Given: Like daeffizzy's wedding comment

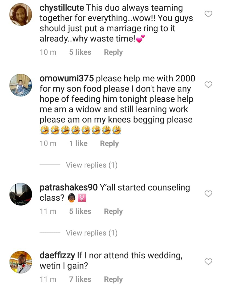Looking at the screenshot, I should click(x=208, y=262).
